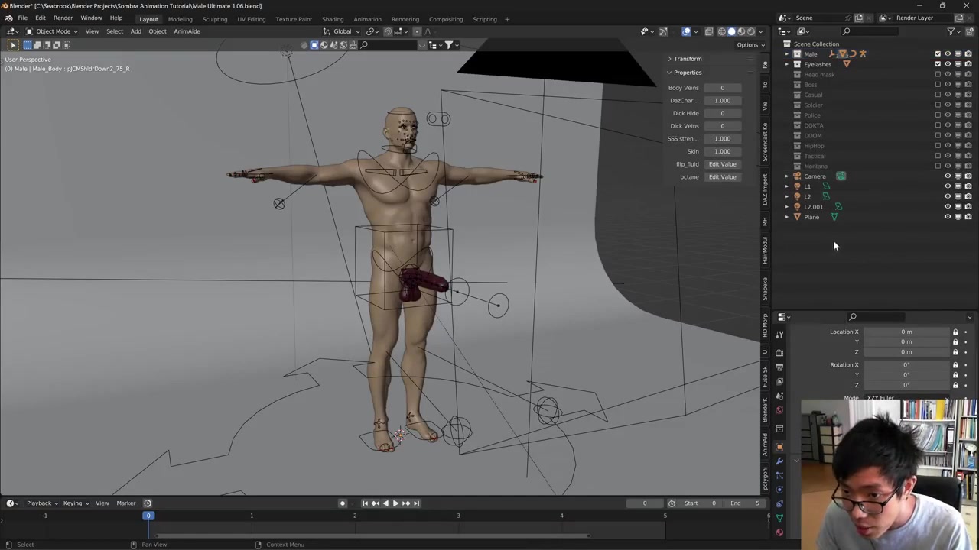Viewport: 979px width, 550px height.
Task: Hide the Plane object with eye icon
Action: point(948,217)
